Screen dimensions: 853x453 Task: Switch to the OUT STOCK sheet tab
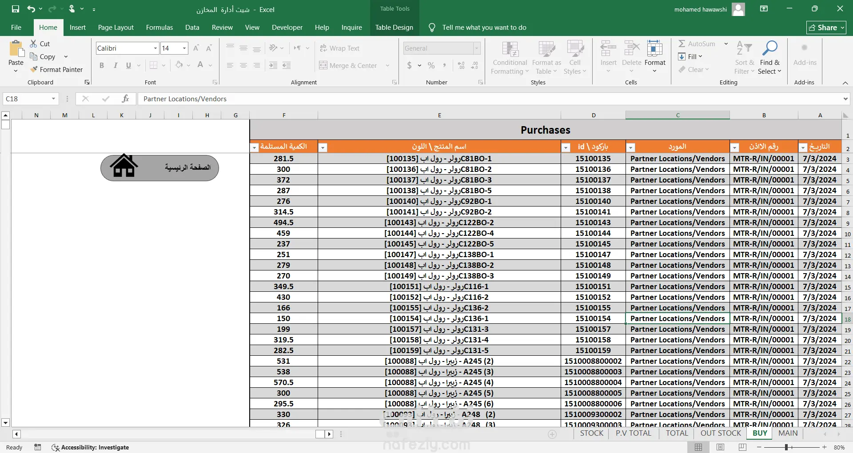coord(721,433)
